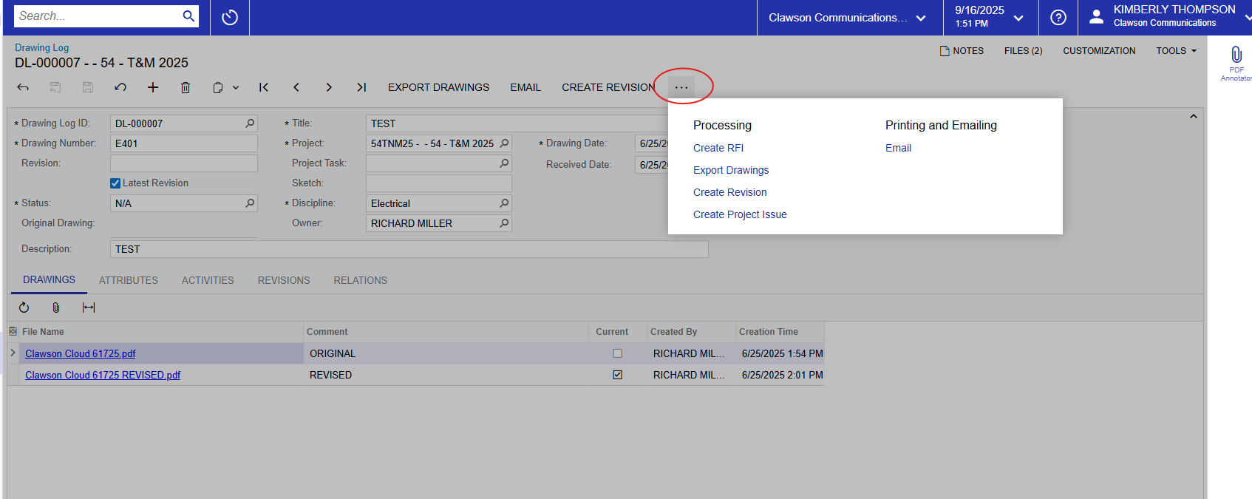The image size is (1252, 499).
Task: Refresh the Drawings grid
Action: (x=24, y=308)
